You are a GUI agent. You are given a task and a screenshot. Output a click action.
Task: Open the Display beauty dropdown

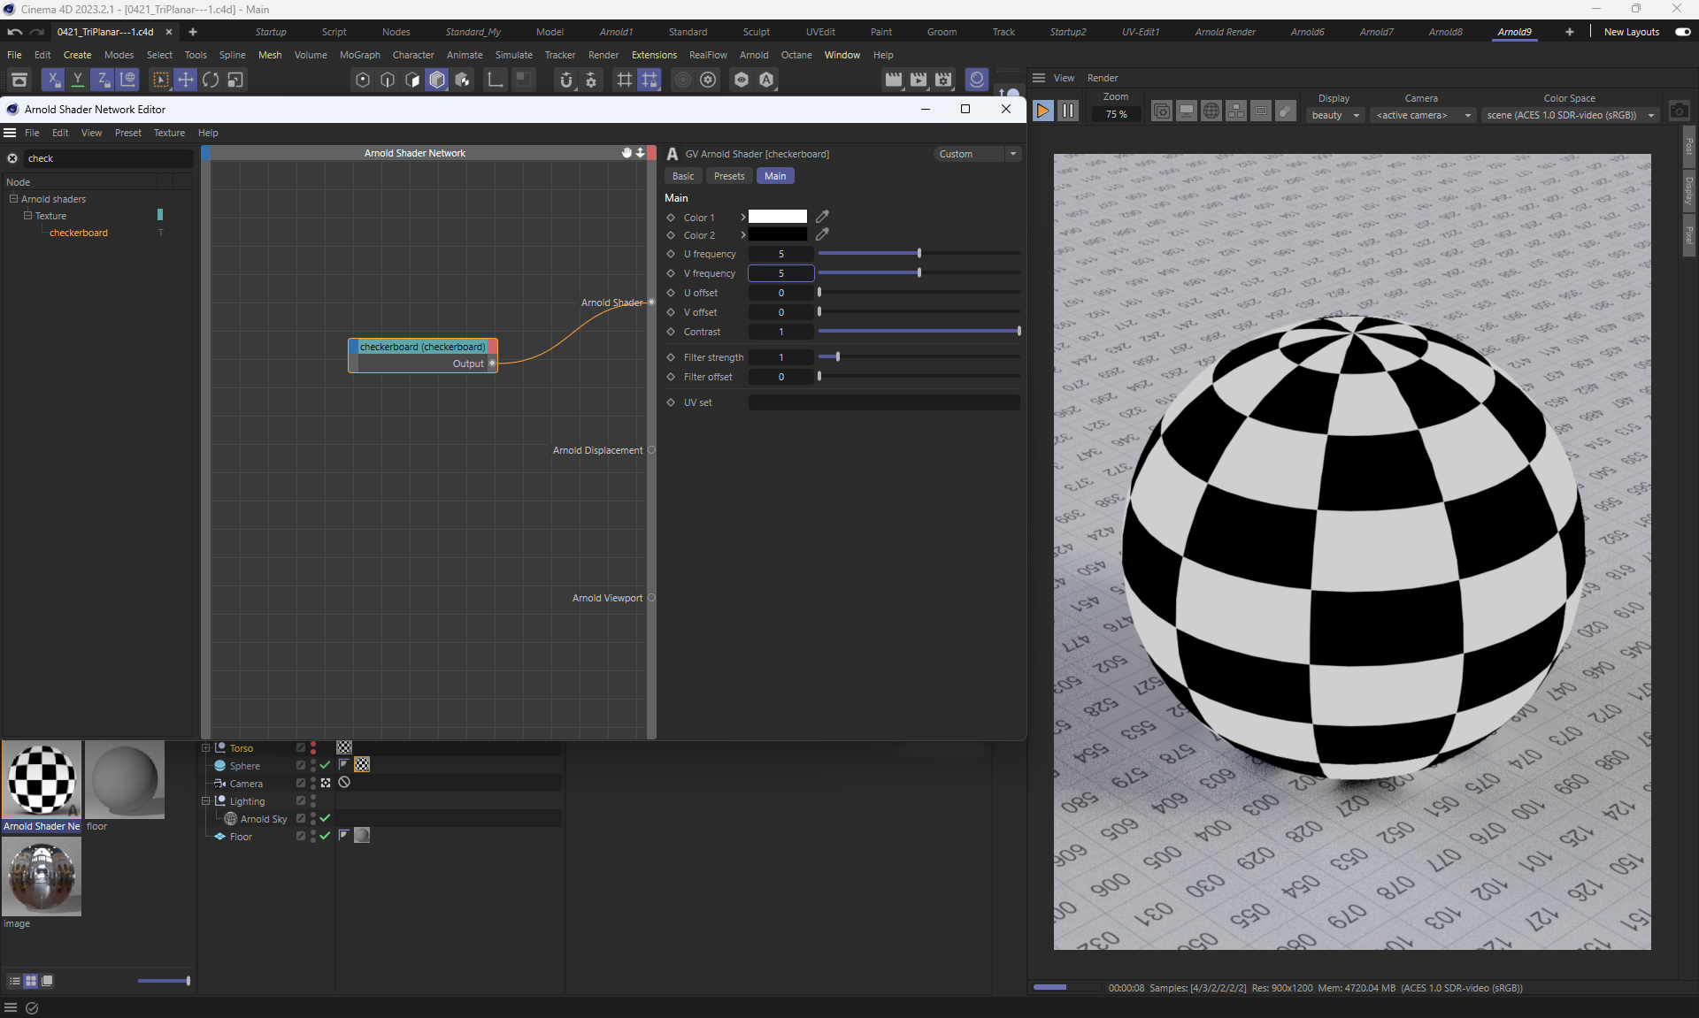[1336, 115]
